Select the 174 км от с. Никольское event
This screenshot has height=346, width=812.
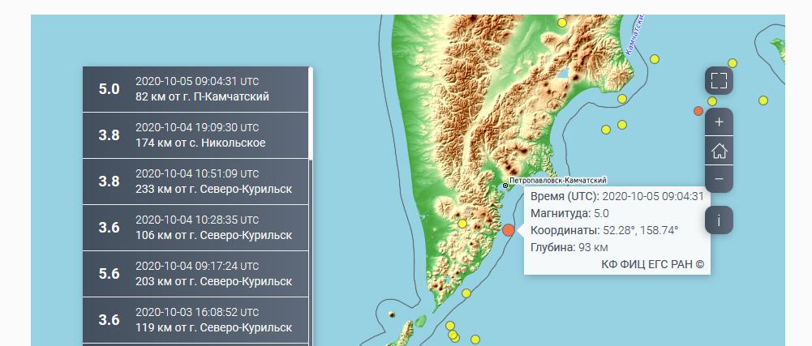[x=195, y=135]
